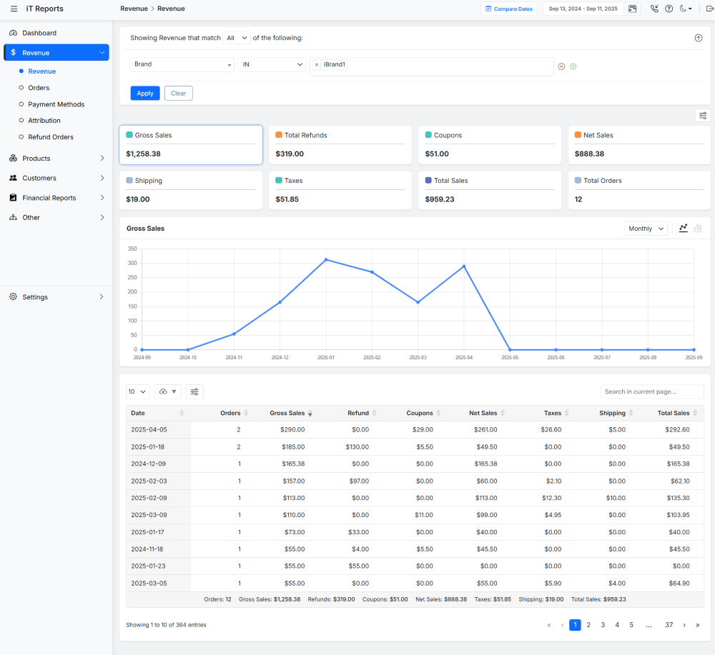Apply the current revenue filters
This screenshot has height=655, width=715.
click(x=145, y=93)
